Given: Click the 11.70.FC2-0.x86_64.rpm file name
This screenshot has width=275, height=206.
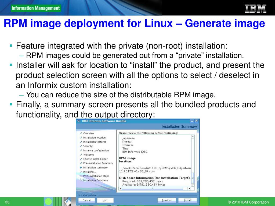Looking at the screenshot, I should click(137, 171).
